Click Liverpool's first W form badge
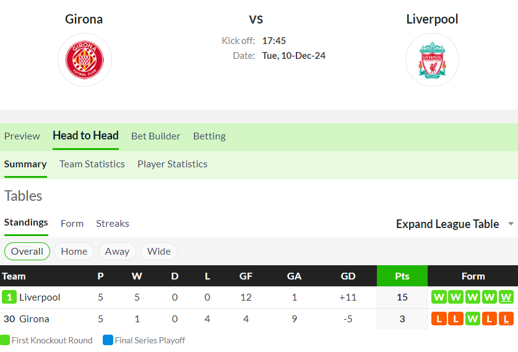 [x=439, y=297]
